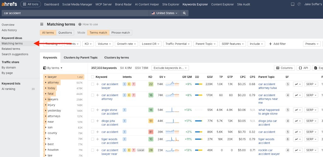323x157 pixels.
Task: Check the car accident attorney row checkbox
Action: click(x=92, y=95)
